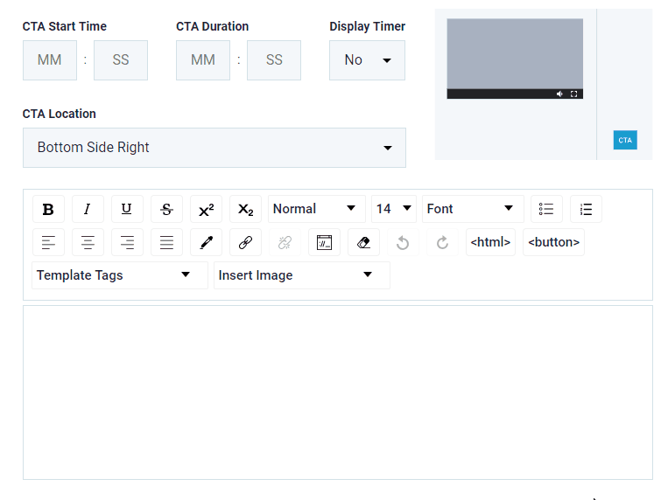The width and height of the screenshot is (661, 500).
Task: Apply subscript formatting
Action: pyautogui.click(x=245, y=209)
